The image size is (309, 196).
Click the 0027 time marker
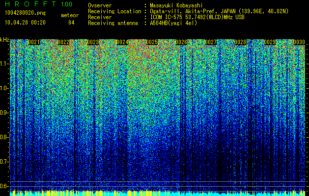click(211, 42)
